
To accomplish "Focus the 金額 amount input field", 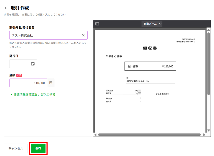I will tap(28, 83).
